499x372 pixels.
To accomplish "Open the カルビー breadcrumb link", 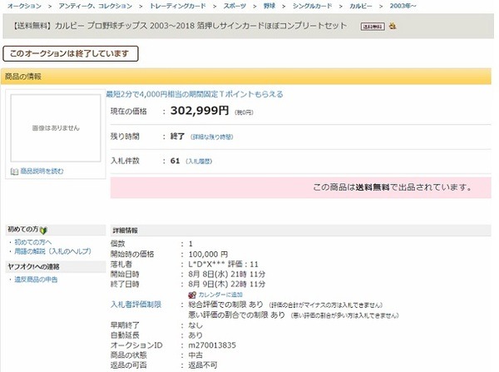I will (361, 6).
